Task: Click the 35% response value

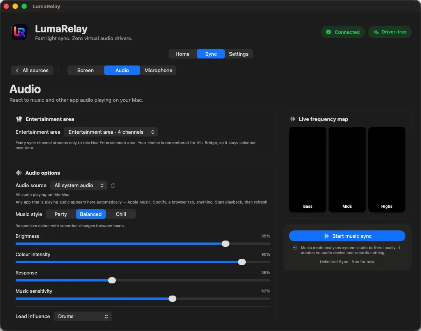Action: (266, 273)
